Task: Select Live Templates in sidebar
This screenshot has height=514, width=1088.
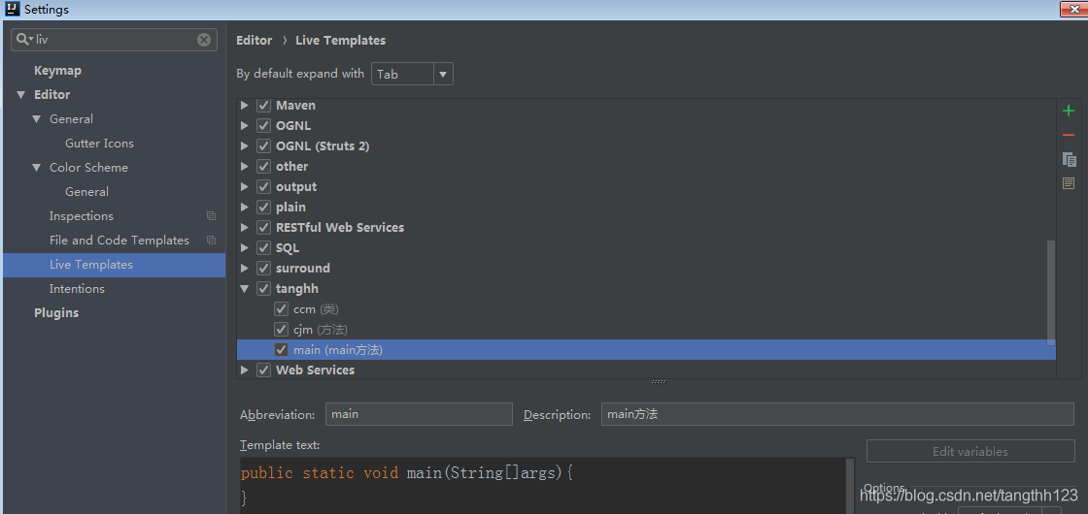Action: [x=114, y=265]
